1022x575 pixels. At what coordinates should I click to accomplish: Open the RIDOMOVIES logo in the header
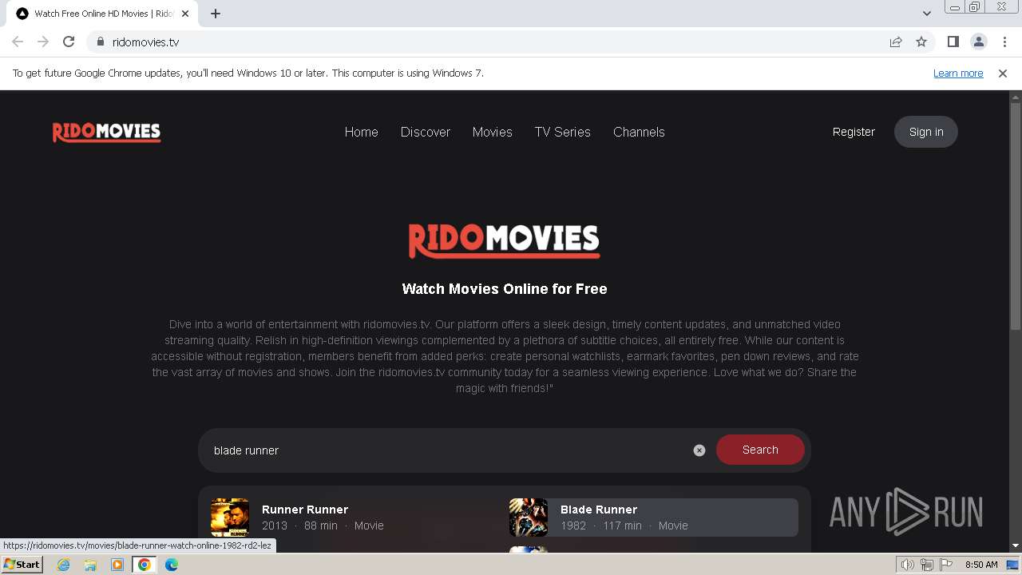click(x=106, y=132)
